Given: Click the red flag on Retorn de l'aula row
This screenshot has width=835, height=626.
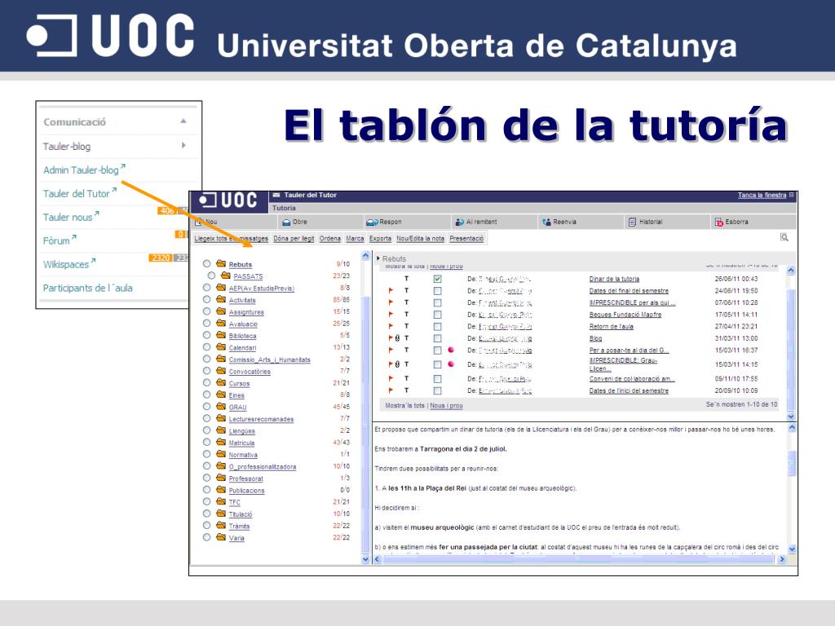Looking at the screenshot, I should pos(391,326).
